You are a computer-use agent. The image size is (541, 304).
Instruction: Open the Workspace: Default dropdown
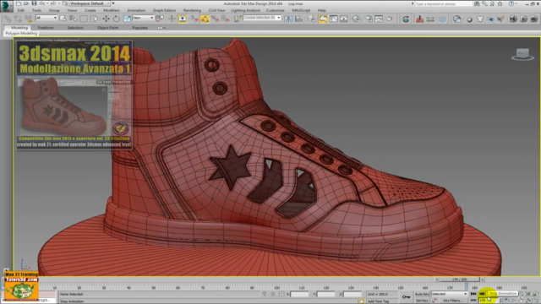coord(90,3)
